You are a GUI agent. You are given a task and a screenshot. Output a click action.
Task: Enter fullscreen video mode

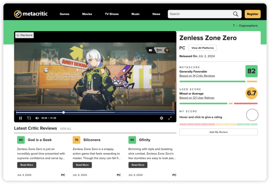point(170,118)
